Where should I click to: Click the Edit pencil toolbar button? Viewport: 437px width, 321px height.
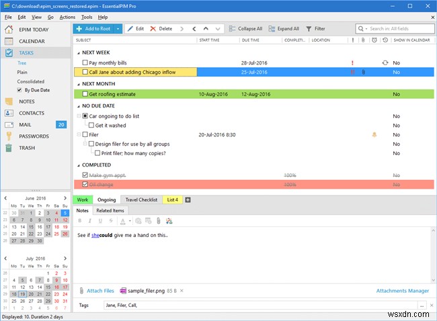coord(136,29)
